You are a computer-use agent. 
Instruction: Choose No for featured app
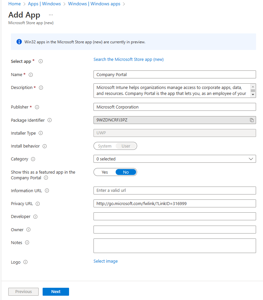[126, 172]
